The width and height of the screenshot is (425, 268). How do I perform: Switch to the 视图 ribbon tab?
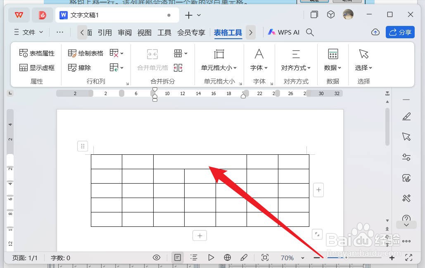[144, 33]
